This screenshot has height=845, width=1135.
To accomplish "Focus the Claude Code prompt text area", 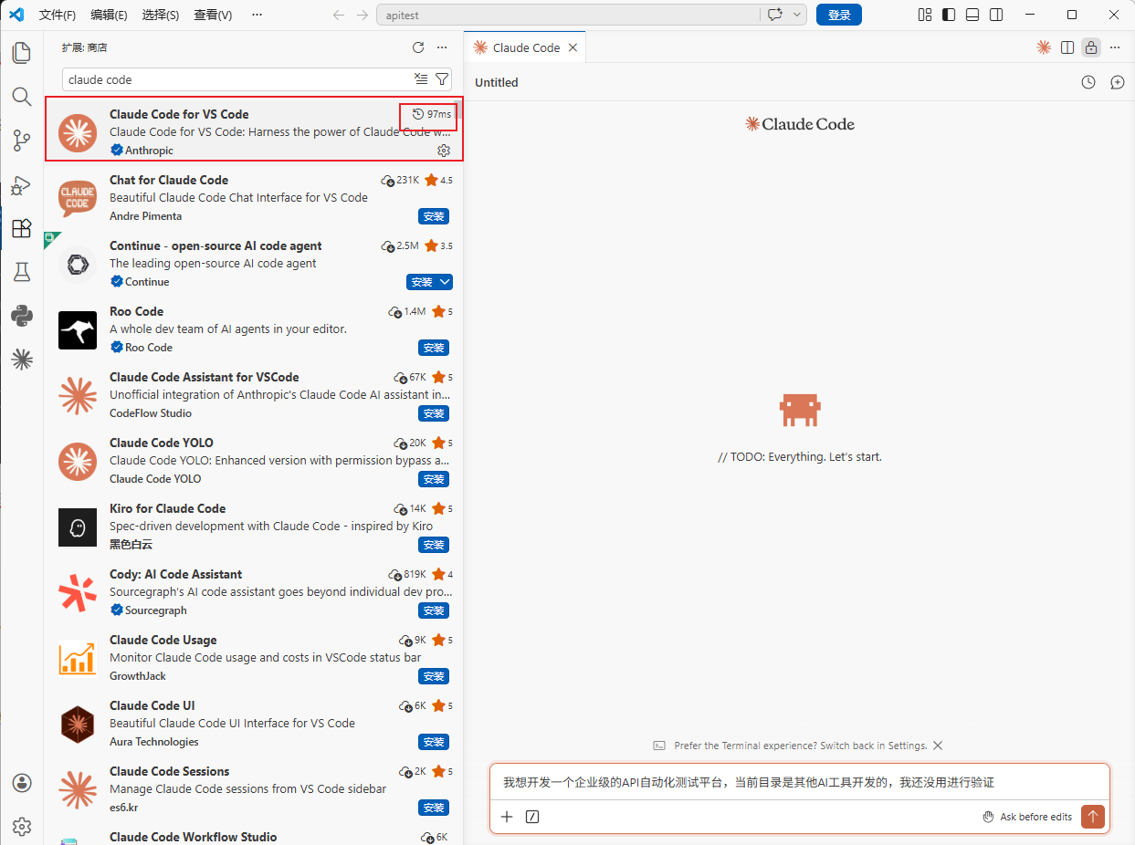I will click(800, 782).
